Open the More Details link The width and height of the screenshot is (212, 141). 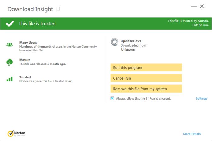[x=192, y=134]
